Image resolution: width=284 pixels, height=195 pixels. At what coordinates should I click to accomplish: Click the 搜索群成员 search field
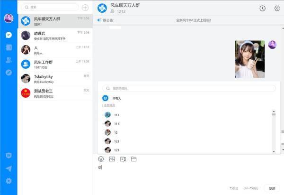pyautogui.click(x=189, y=88)
